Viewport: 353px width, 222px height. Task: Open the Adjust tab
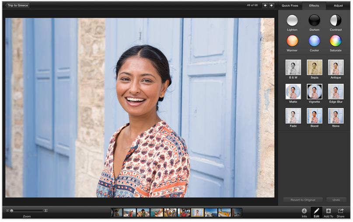pyautogui.click(x=338, y=6)
